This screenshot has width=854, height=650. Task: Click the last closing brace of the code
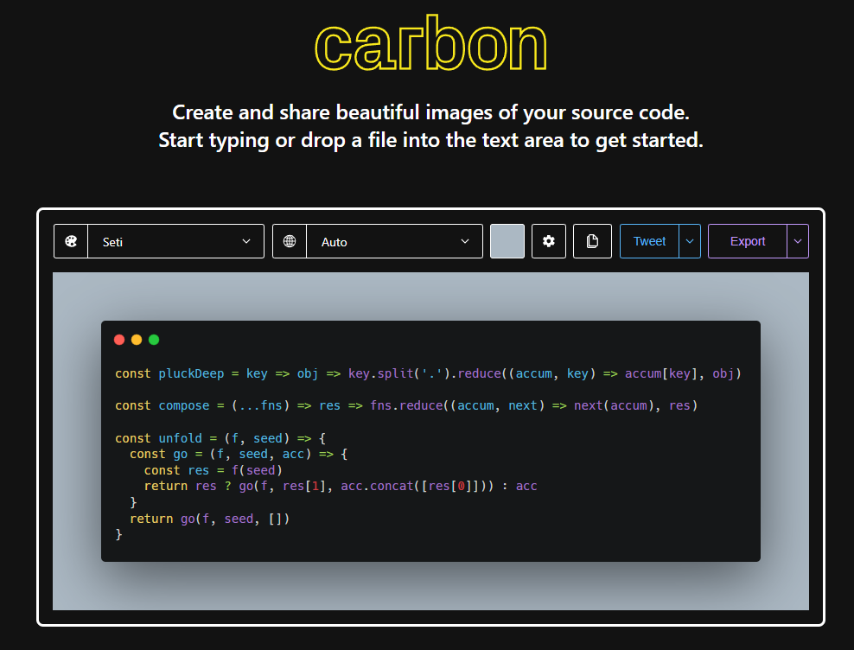coord(118,535)
